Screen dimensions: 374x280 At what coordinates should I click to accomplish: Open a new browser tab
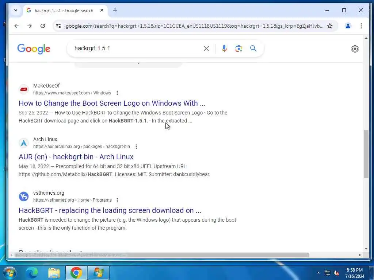tap(115, 10)
